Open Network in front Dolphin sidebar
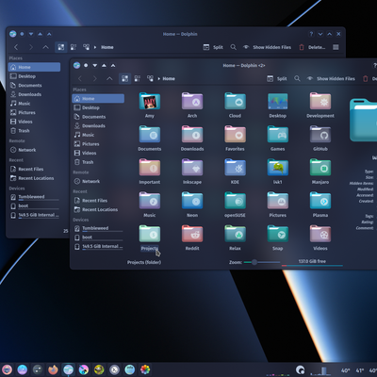Viewport: 377px width, 377px height. click(x=98, y=181)
